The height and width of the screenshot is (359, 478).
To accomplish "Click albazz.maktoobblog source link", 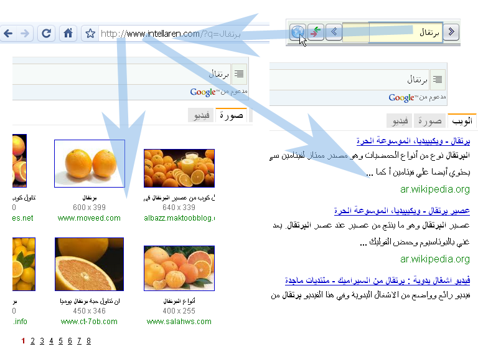I will pyautogui.click(x=179, y=218).
